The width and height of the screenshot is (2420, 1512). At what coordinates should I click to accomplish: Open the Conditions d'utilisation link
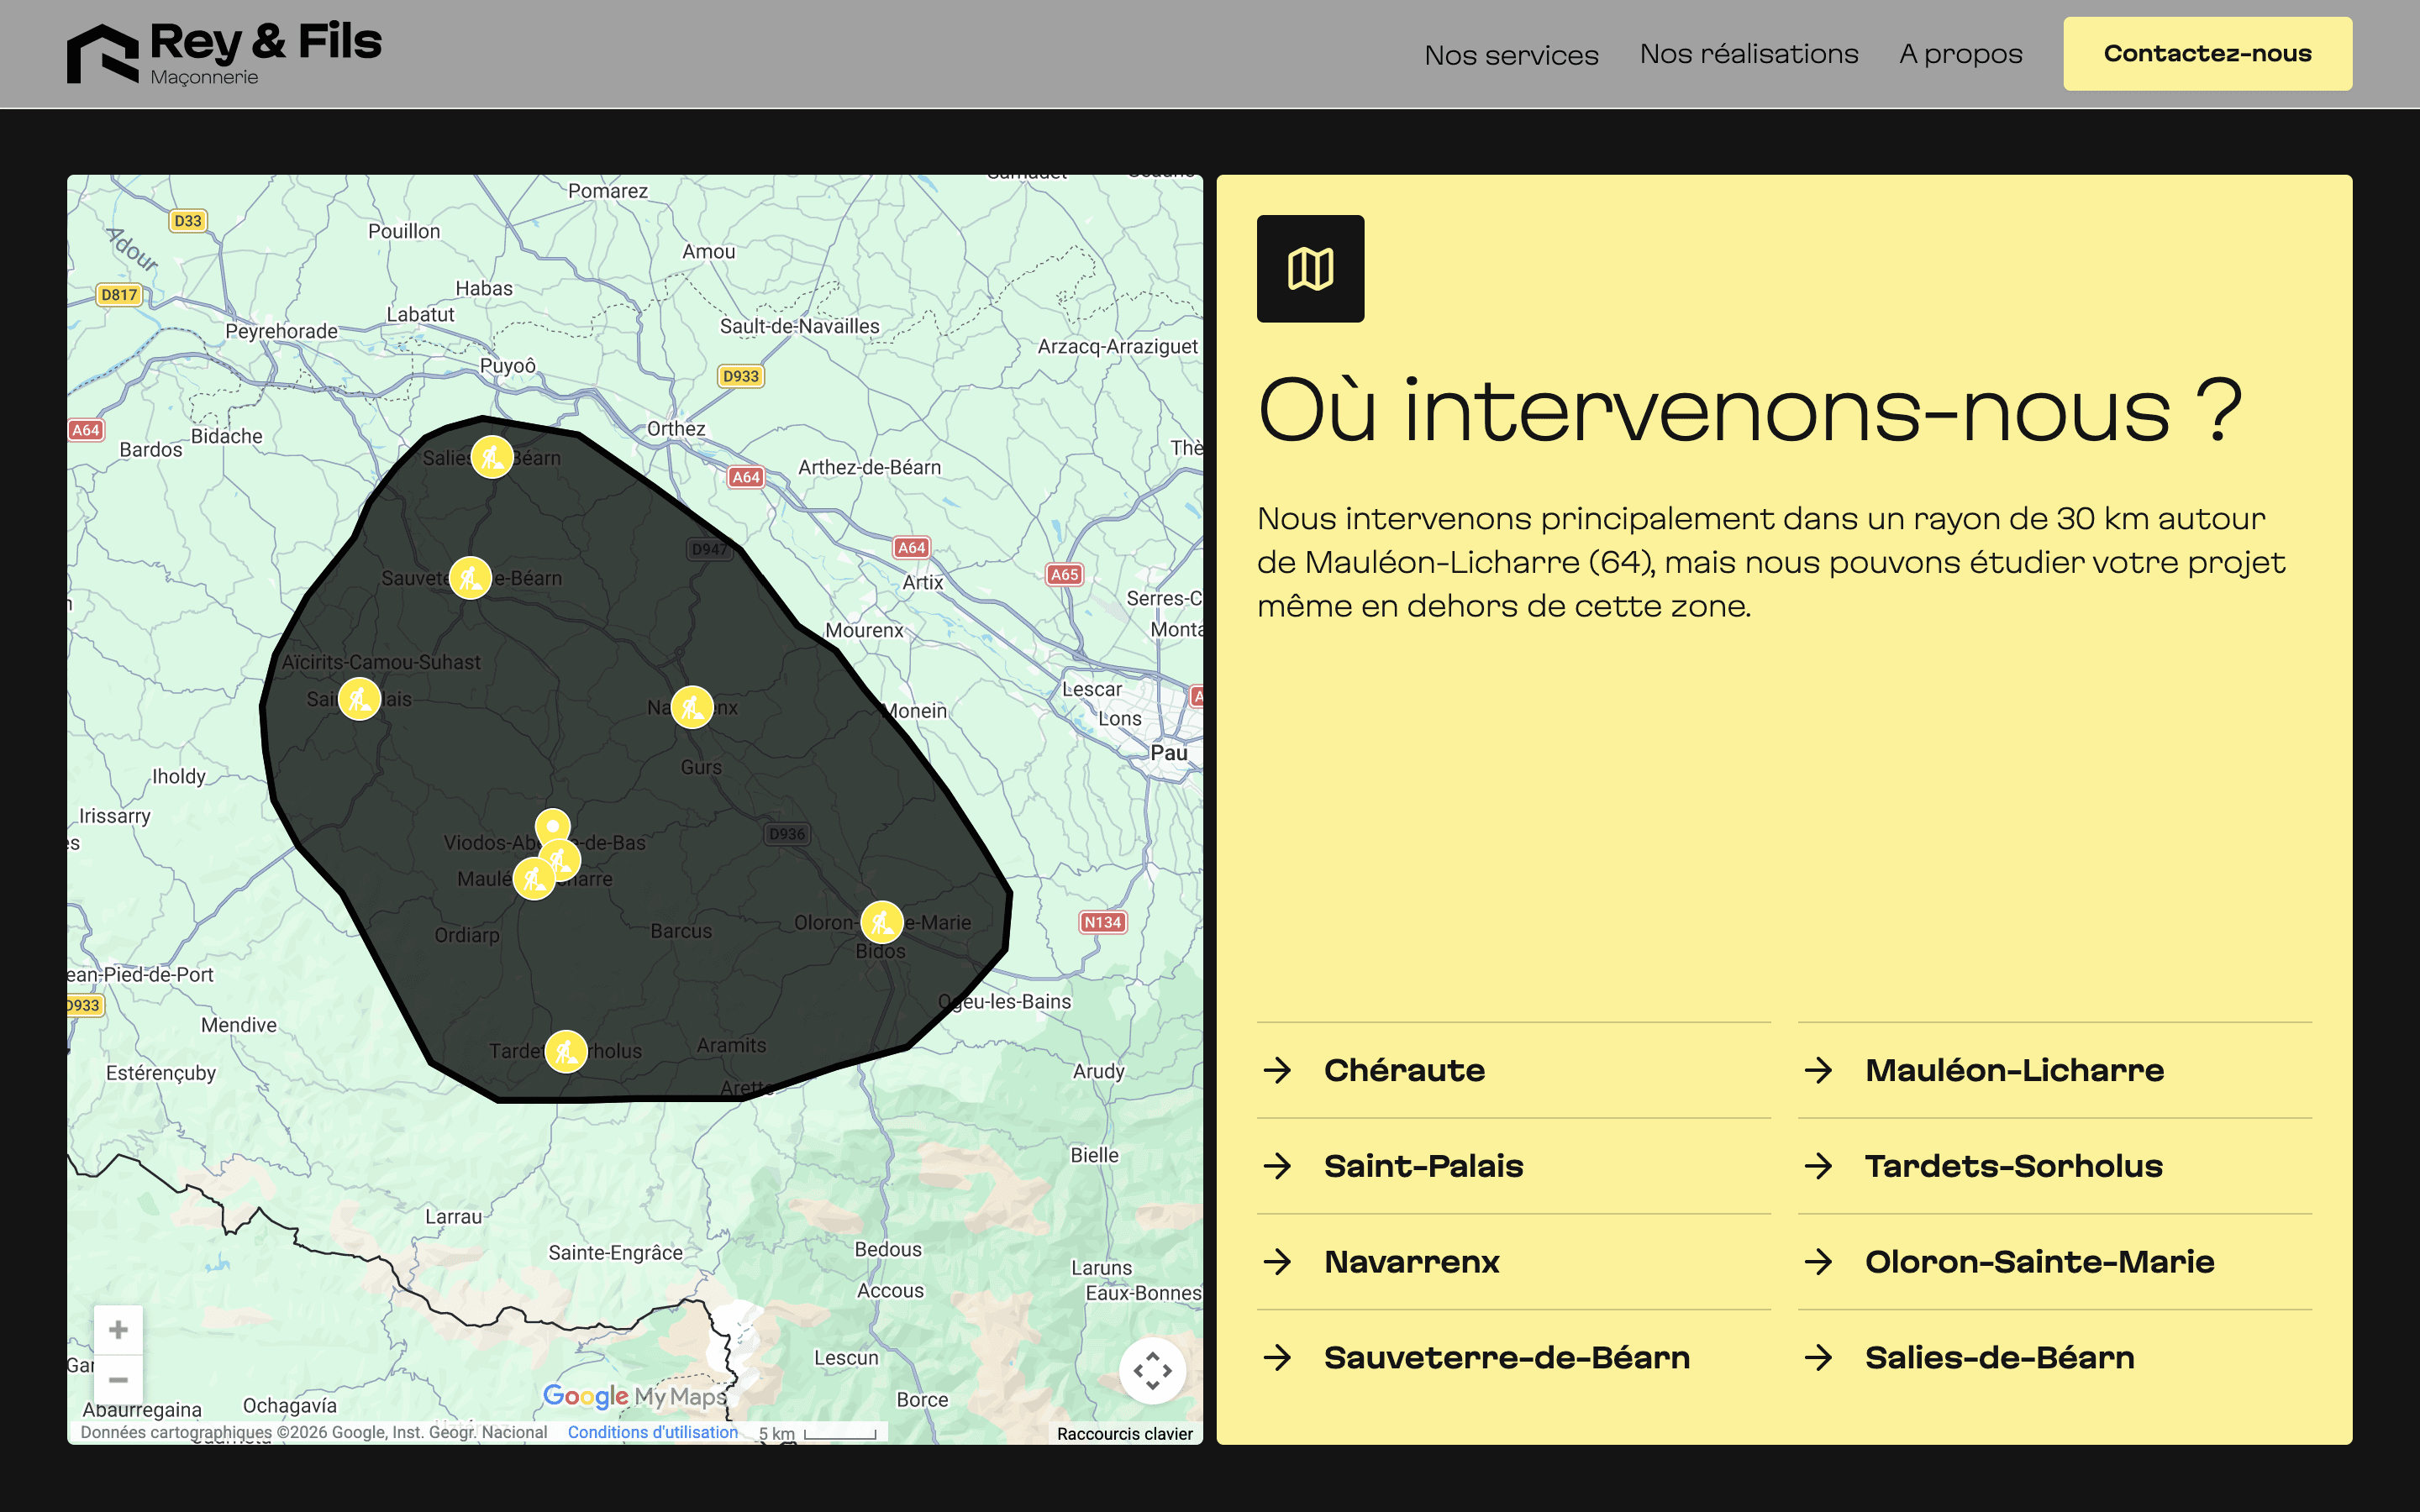pos(652,1432)
